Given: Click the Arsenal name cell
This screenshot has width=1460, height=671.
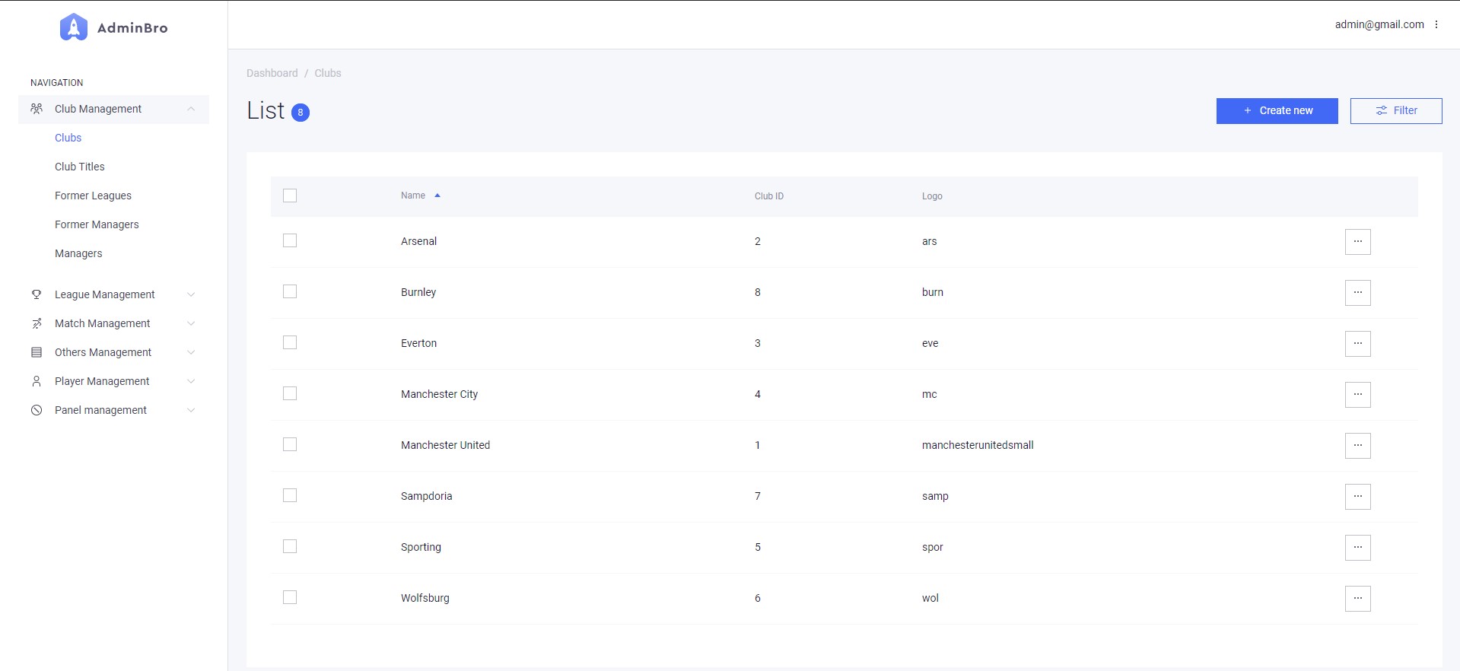Looking at the screenshot, I should (418, 241).
